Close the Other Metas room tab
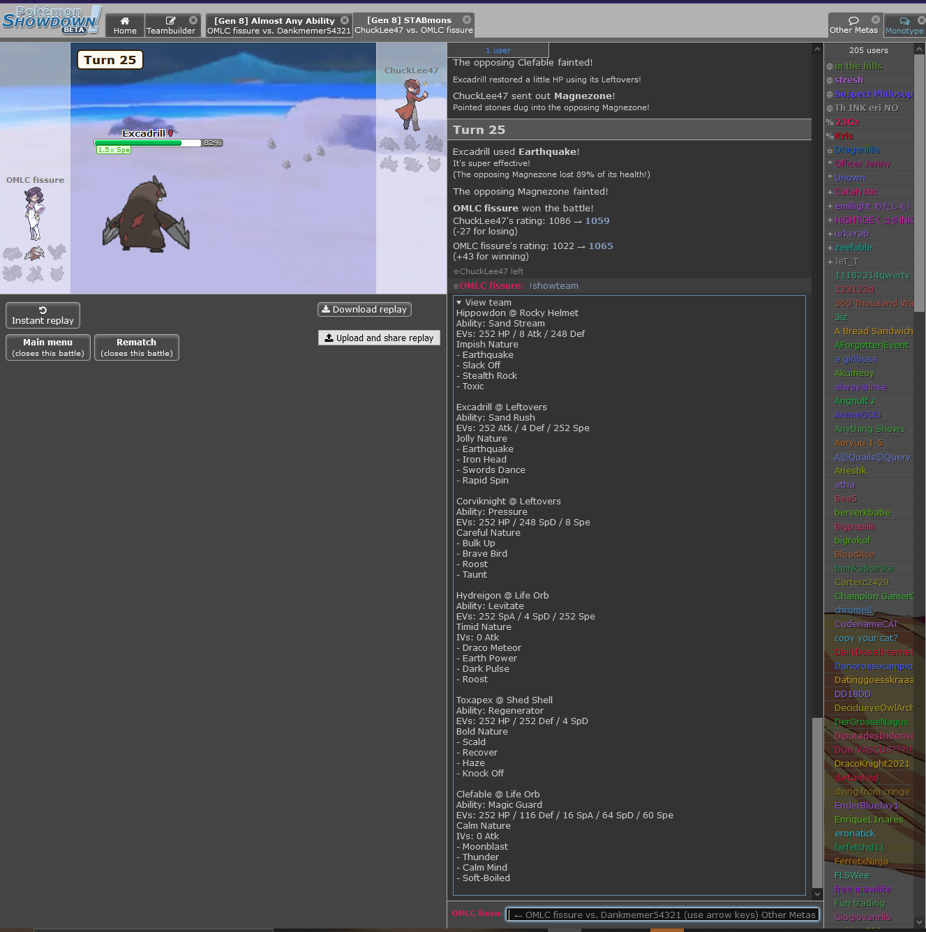Screen dimensions: 926x932 [876, 20]
